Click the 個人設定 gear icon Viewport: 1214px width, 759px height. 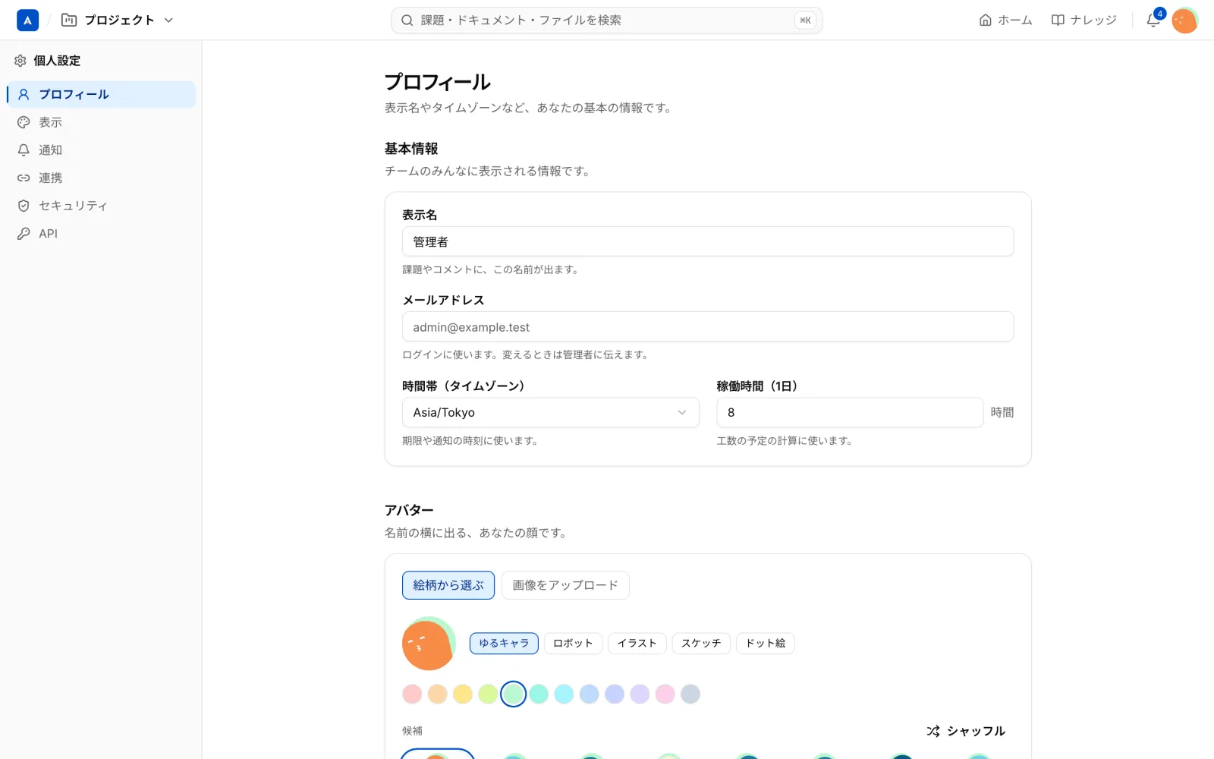pyautogui.click(x=20, y=61)
